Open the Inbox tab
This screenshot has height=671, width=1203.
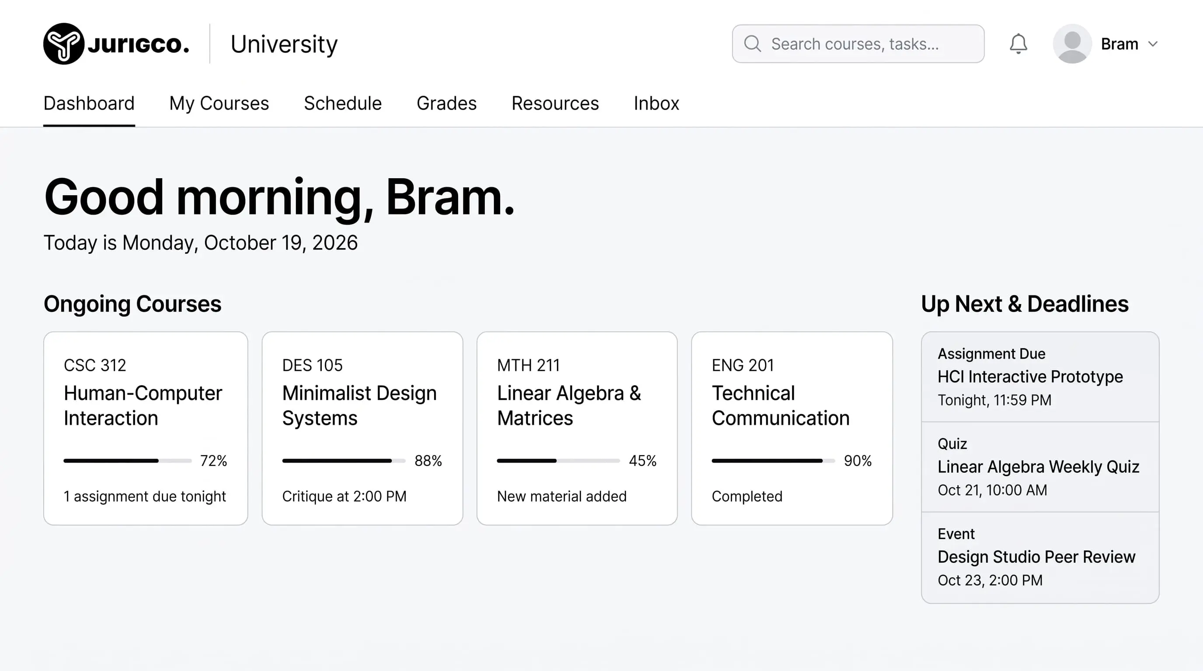[656, 103]
